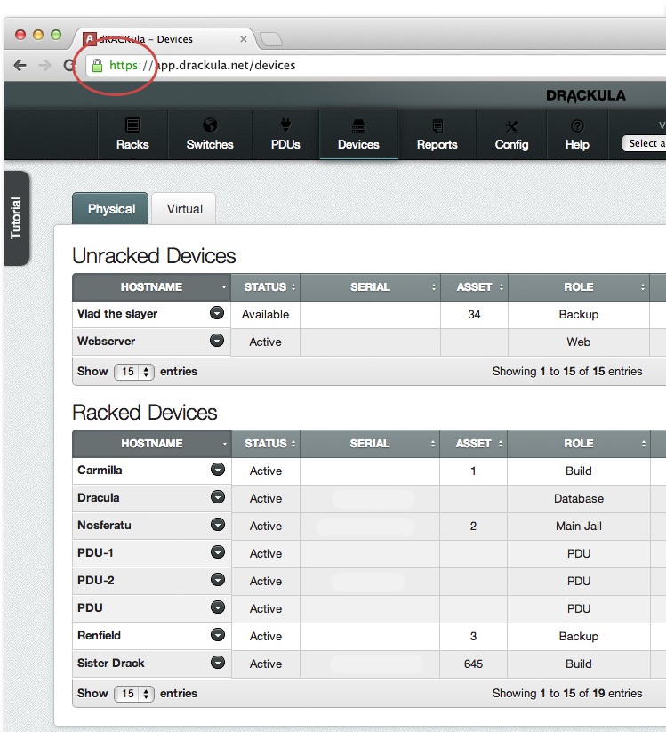Go to Switches via globe icon

210,125
